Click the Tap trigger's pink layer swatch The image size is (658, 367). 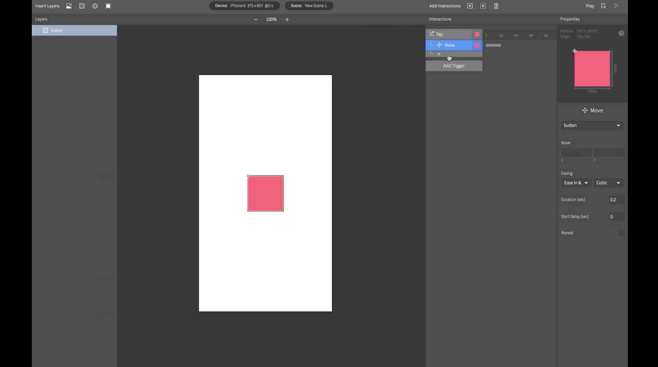(477, 34)
